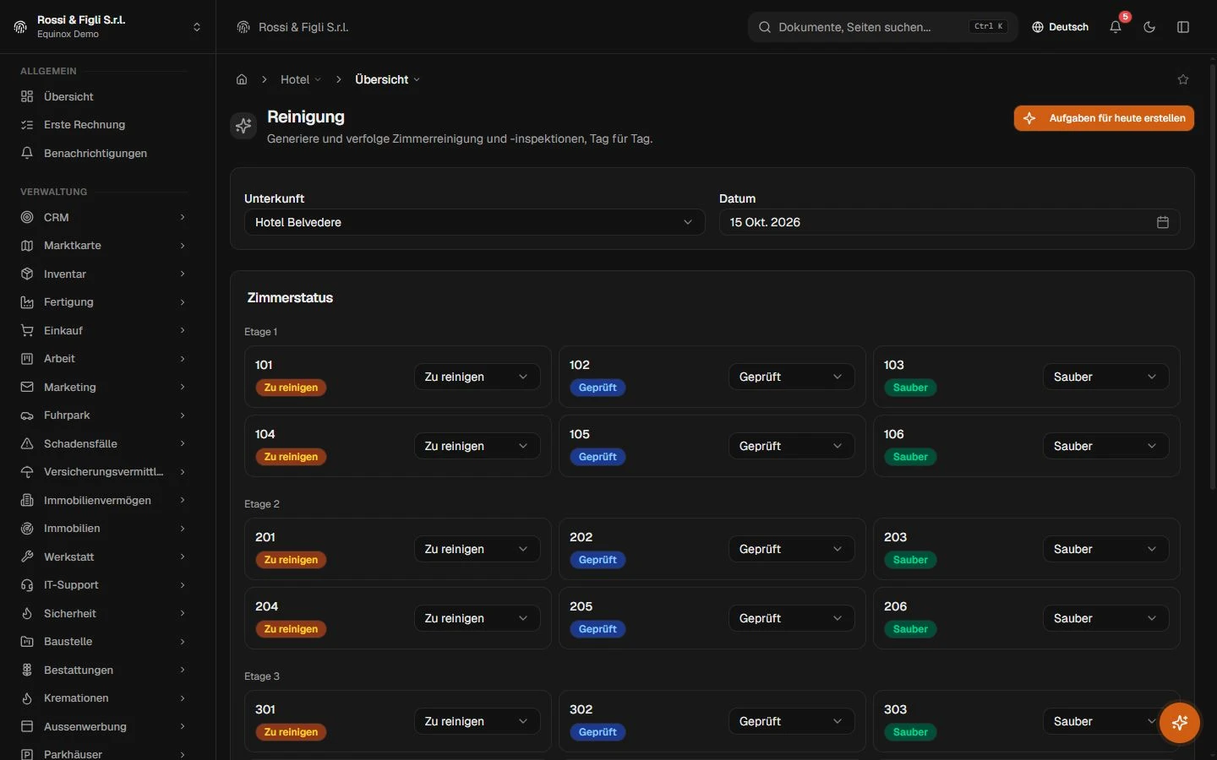This screenshot has width=1217, height=760.
Task: Expand the Hotel breadcrumb menu
Action: coord(301,79)
